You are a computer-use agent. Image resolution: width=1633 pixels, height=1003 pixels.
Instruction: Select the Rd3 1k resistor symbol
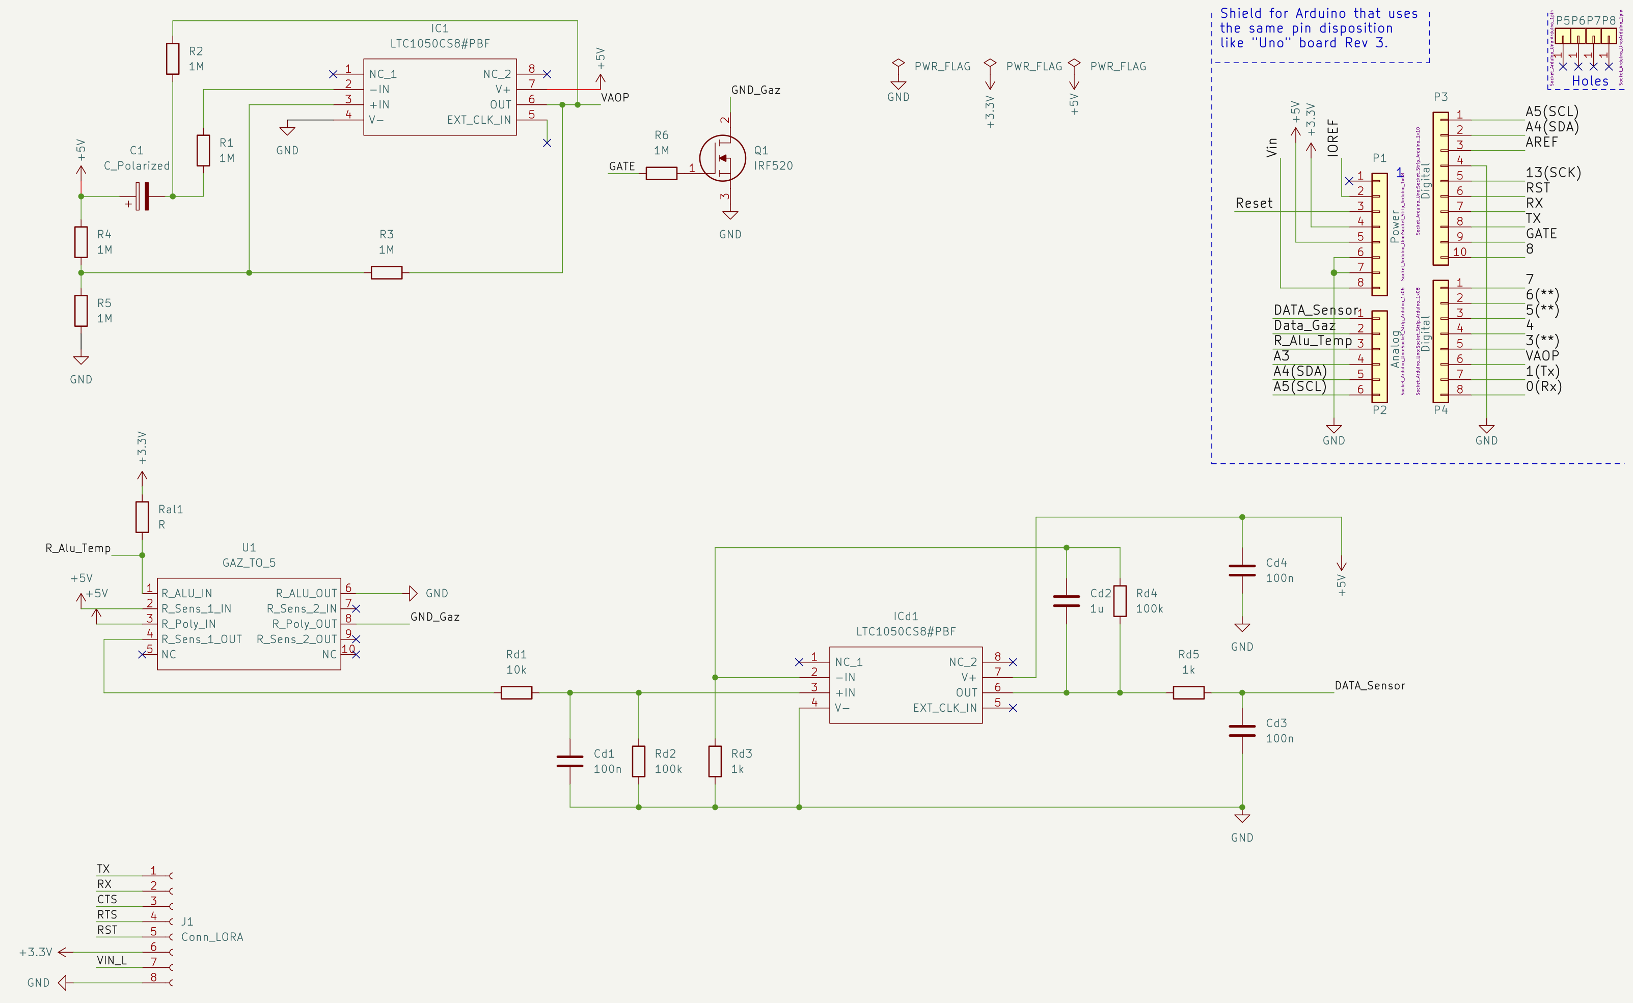(x=715, y=761)
